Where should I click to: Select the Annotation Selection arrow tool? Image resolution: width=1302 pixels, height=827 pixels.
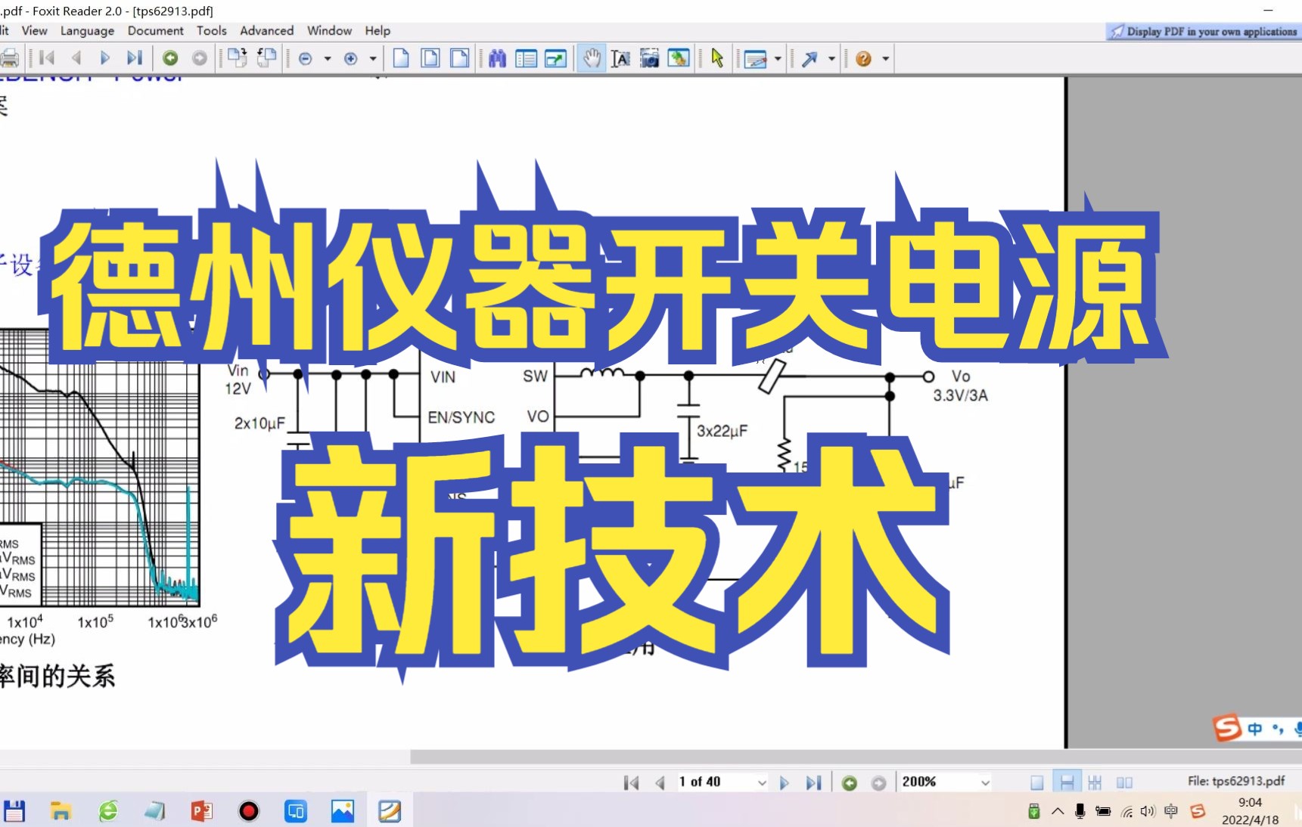(x=717, y=58)
